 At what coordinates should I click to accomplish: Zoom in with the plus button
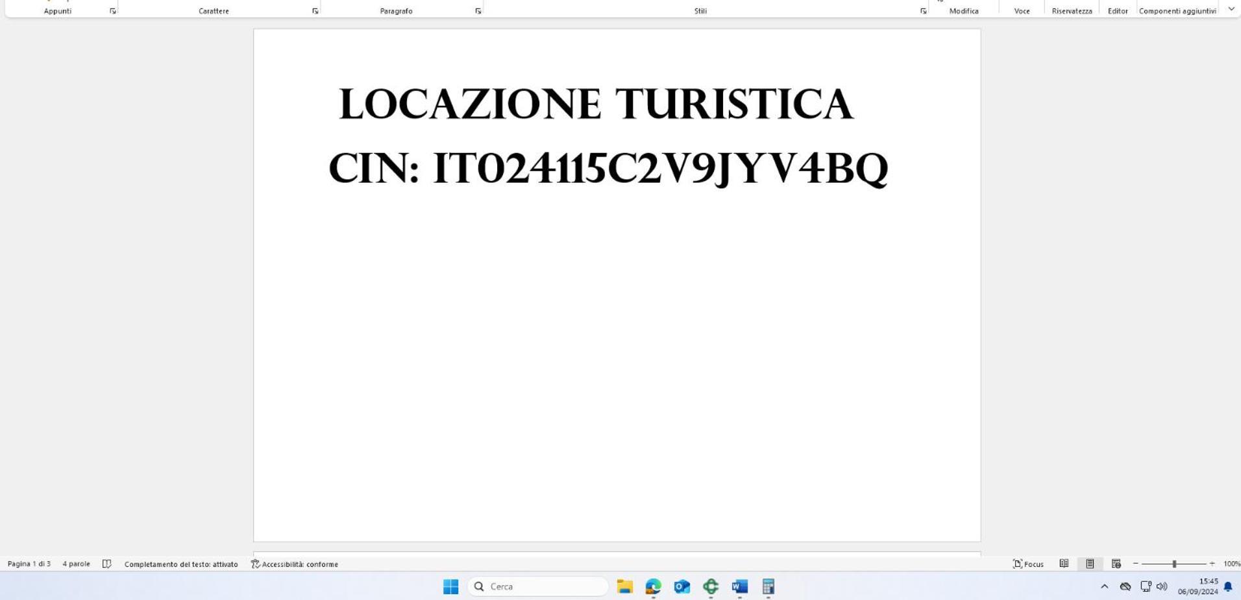[x=1212, y=564]
